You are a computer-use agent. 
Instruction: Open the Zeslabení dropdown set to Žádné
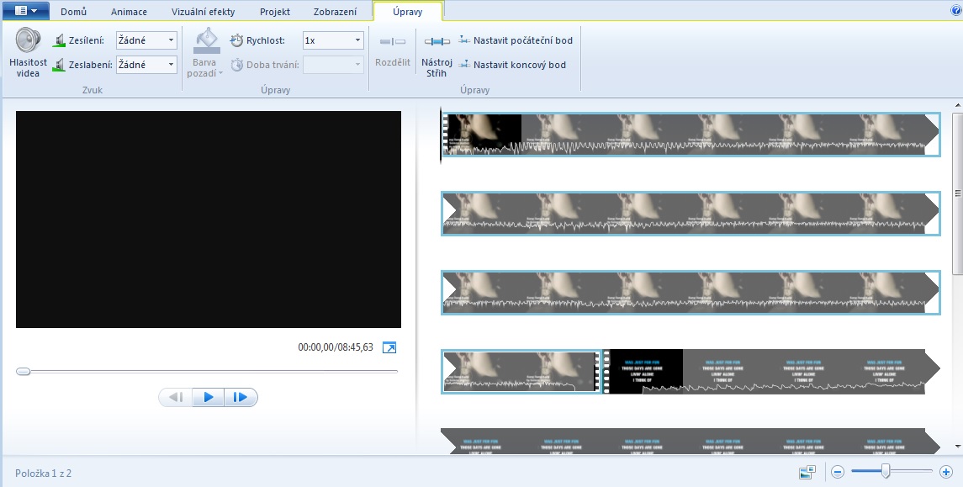146,65
